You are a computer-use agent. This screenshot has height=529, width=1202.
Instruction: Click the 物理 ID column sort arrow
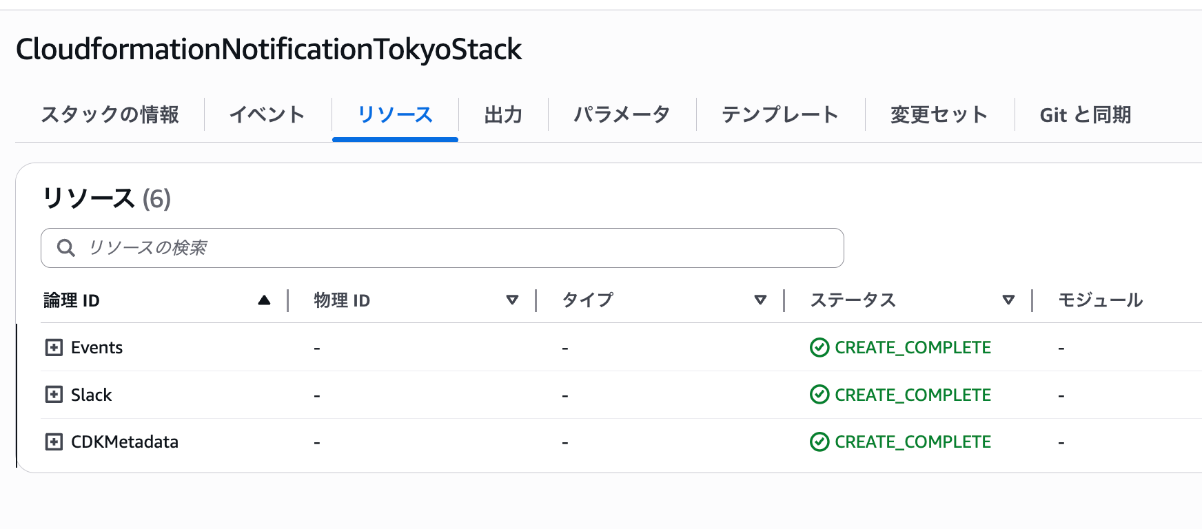512,300
